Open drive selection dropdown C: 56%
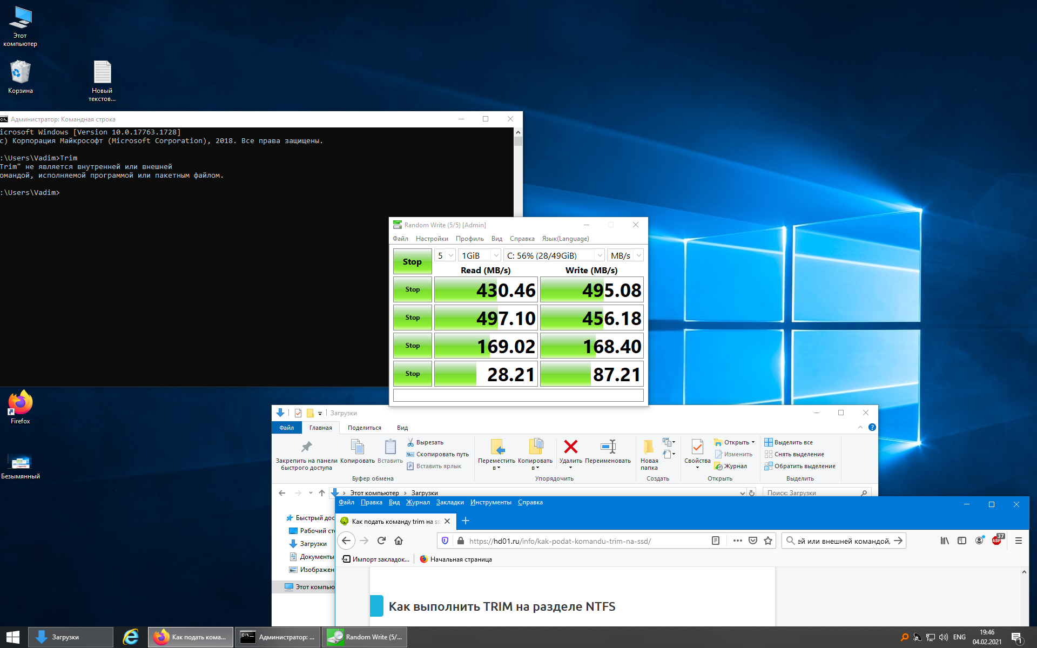This screenshot has width=1037, height=648. [x=554, y=255]
